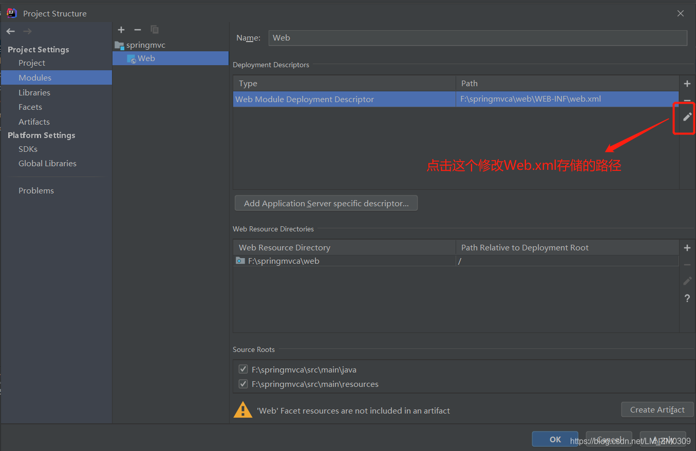Select Web Module Deployment Descriptor row
This screenshot has height=451, width=696.
pos(456,99)
